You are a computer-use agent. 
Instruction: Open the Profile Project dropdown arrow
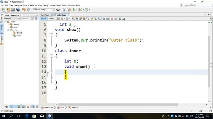[90, 10]
